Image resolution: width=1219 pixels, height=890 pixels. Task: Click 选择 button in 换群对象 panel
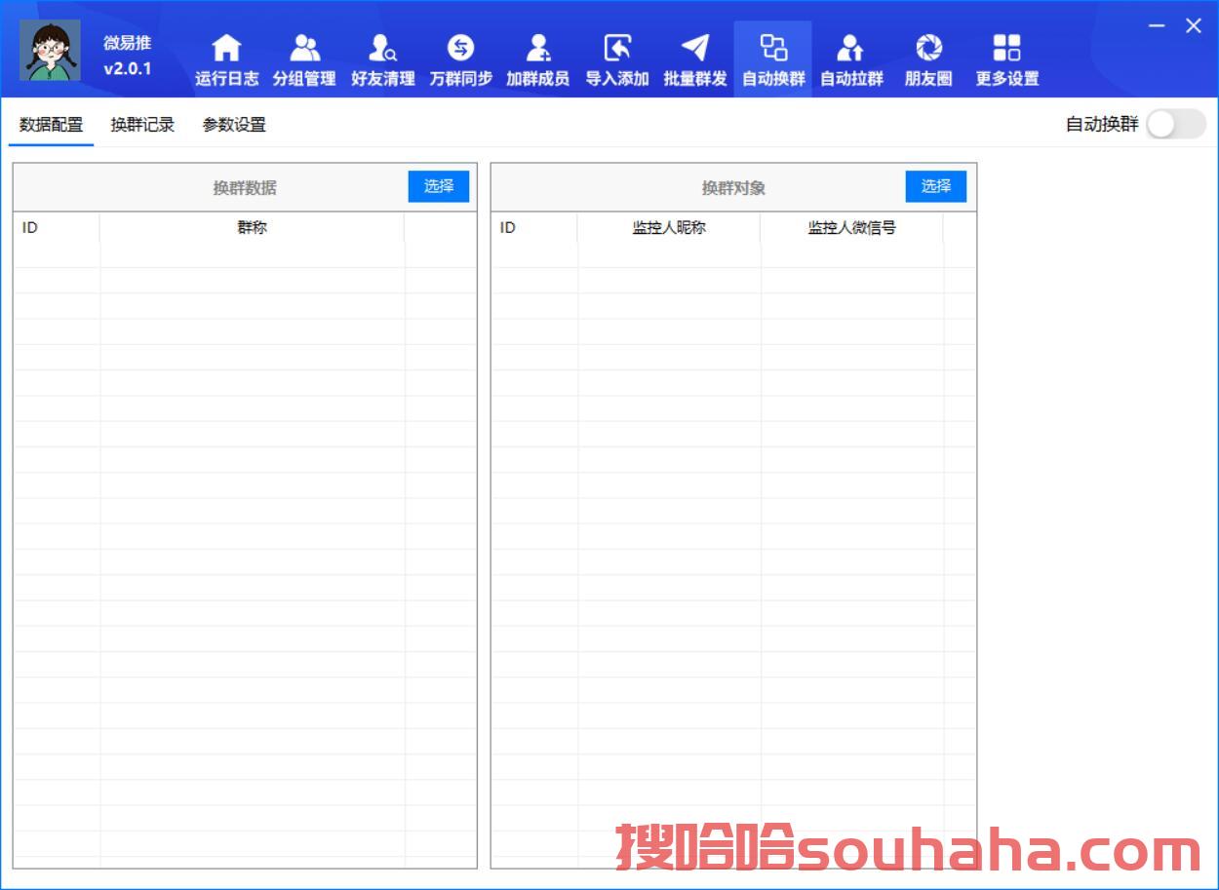(935, 186)
